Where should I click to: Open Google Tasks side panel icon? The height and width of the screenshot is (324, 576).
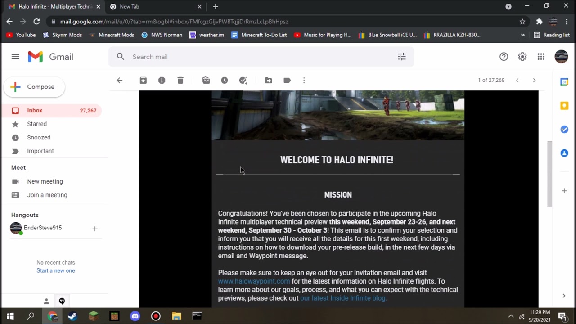564,130
